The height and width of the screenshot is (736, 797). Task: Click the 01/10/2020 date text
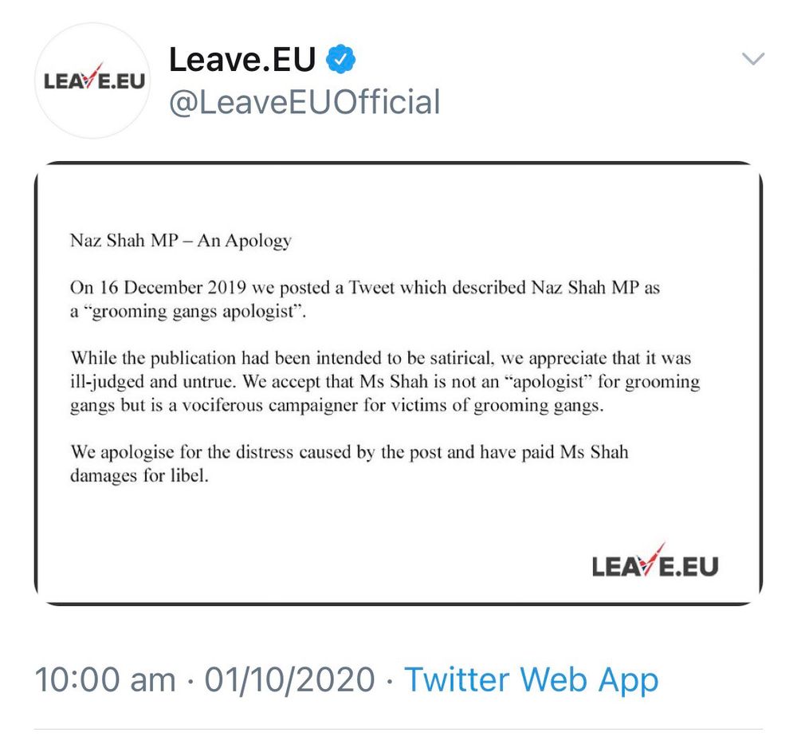(x=290, y=679)
